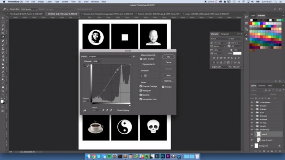Viewport: 285px width, 160px height.
Task: Choose the pencil draw-curve tool in Curves
Action: (x=88, y=66)
